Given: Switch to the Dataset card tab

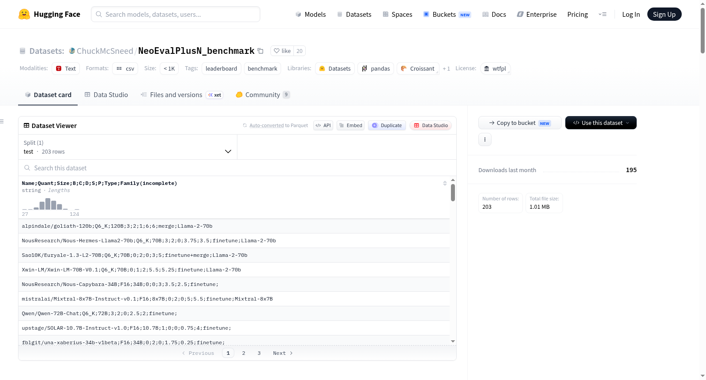Looking at the screenshot, I should click(x=48, y=95).
